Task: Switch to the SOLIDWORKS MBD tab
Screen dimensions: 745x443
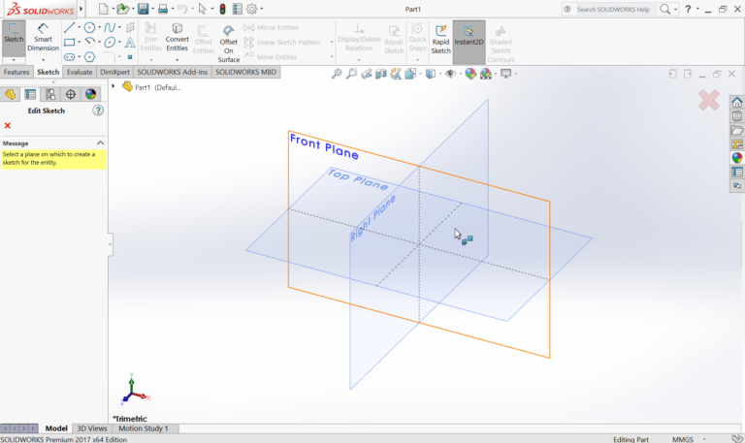Action: [245, 72]
